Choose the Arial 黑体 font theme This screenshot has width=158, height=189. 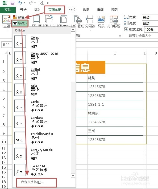pos(42,90)
